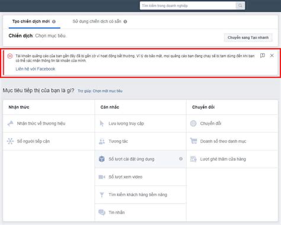
Task: Click the catalog sales cart icon
Action: point(193,141)
